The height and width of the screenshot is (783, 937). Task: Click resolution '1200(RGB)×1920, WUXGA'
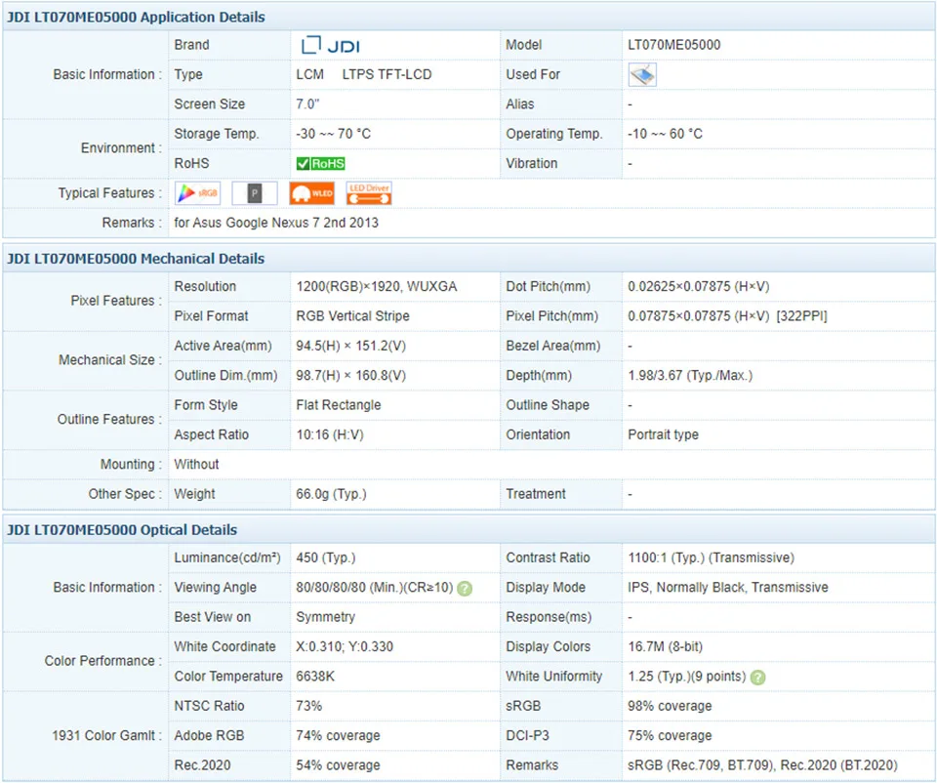[x=377, y=286]
